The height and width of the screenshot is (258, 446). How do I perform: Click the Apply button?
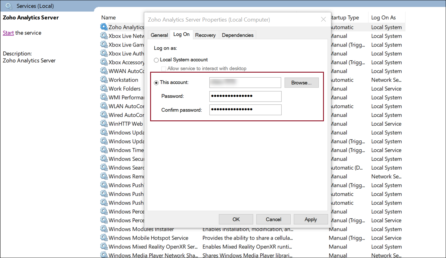(x=311, y=219)
